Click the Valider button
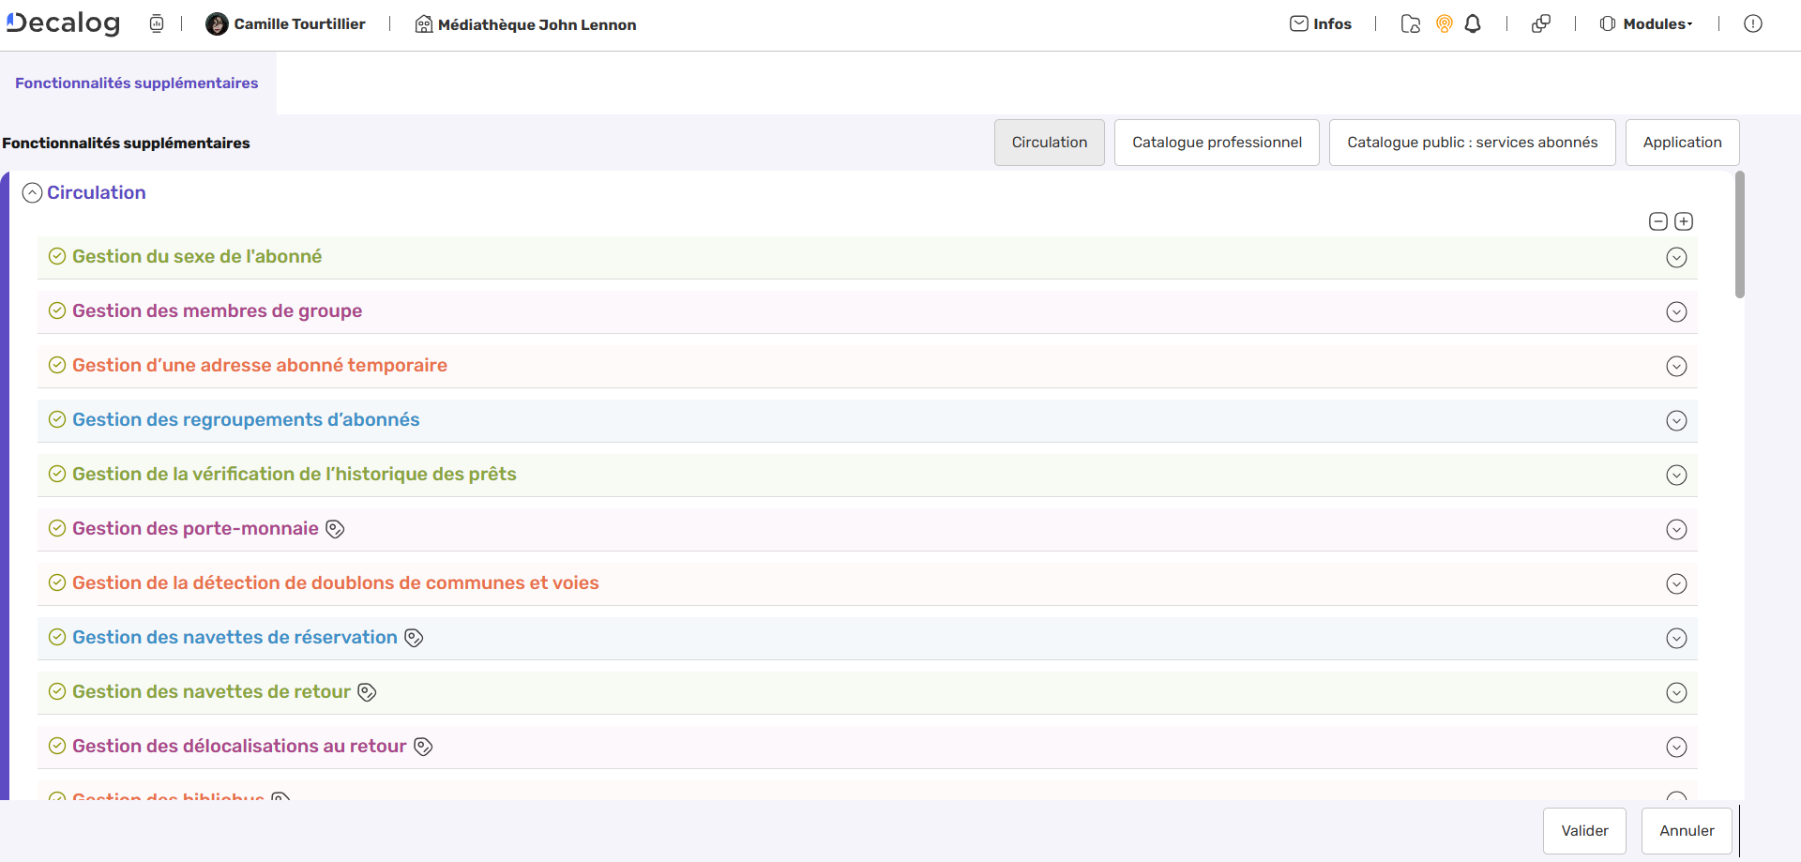 [x=1584, y=831]
